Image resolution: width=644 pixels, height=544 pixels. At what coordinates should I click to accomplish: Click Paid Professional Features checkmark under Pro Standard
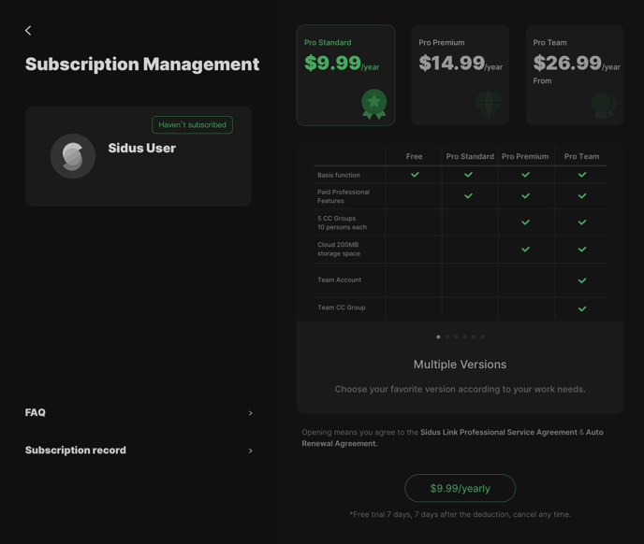(468, 196)
